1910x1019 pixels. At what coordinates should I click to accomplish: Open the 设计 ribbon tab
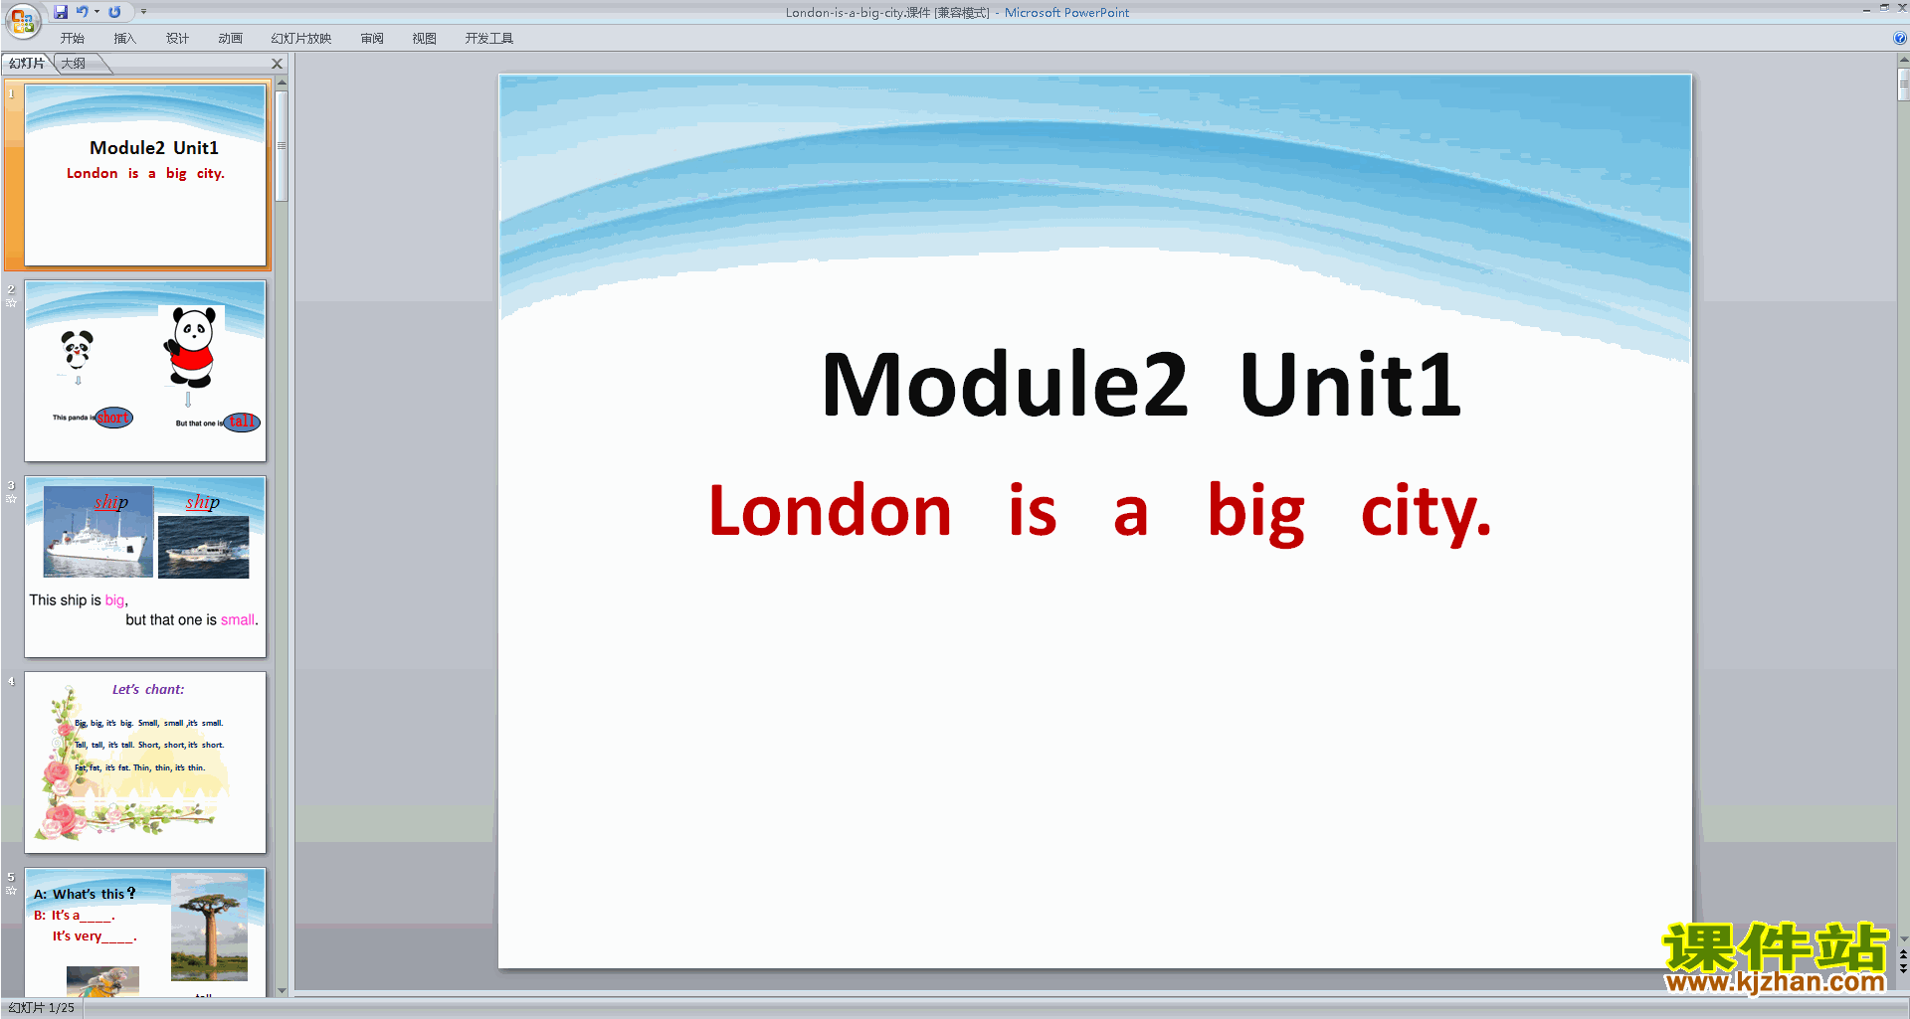point(178,39)
